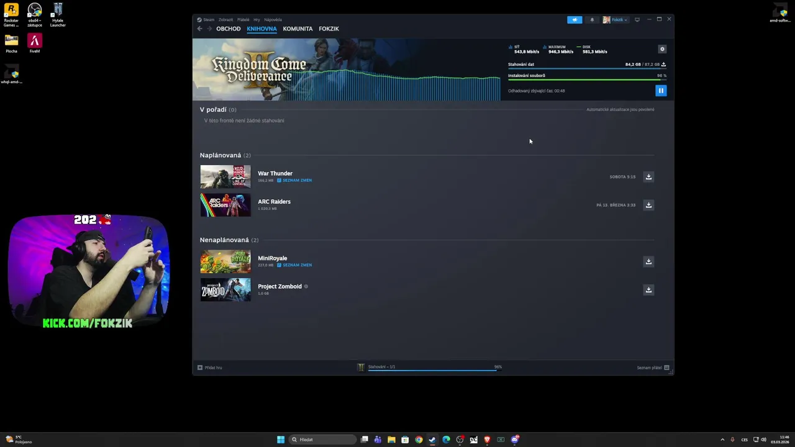The image size is (795, 447).
Task: Open Steam notifications bell
Action: tap(592, 20)
